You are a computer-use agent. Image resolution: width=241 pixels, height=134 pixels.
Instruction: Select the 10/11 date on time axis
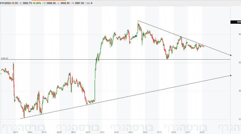[88, 132]
